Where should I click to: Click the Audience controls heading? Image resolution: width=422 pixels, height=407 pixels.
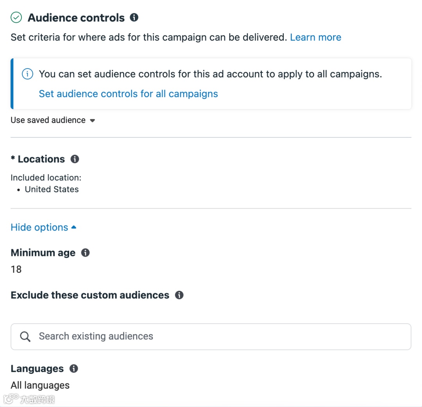(x=76, y=18)
